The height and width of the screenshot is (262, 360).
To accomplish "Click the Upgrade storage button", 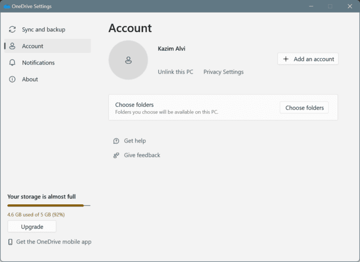I will tap(31, 227).
